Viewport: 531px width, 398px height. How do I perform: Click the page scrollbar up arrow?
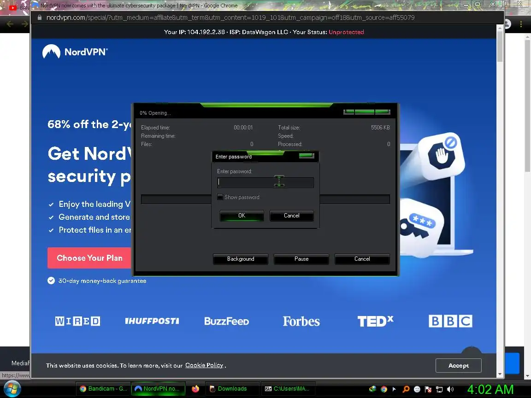point(500,29)
